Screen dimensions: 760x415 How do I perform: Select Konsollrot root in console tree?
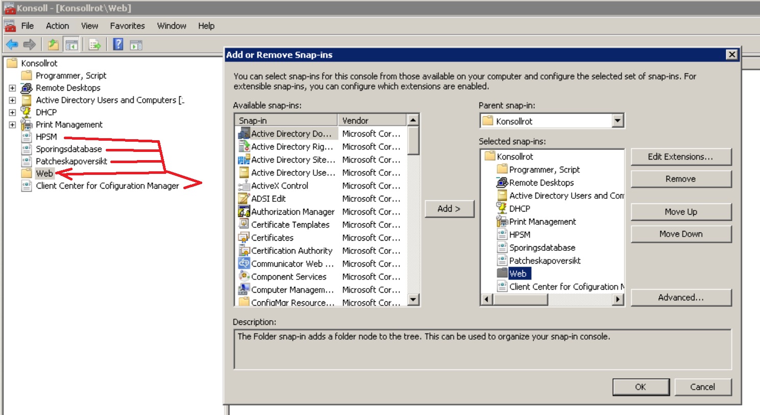[39, 63]
